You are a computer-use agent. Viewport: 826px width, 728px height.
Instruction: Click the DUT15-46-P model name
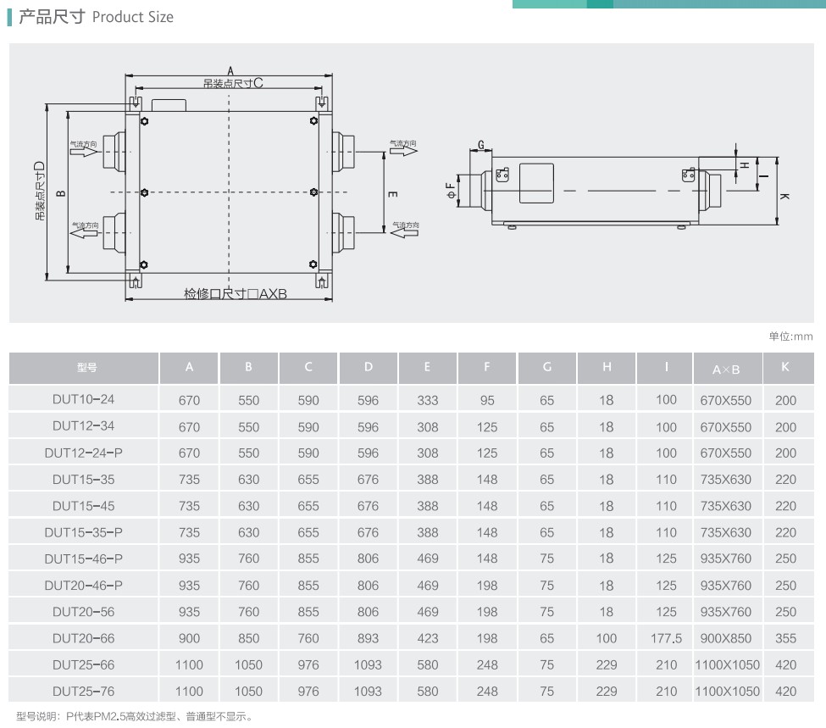point(83,559)
